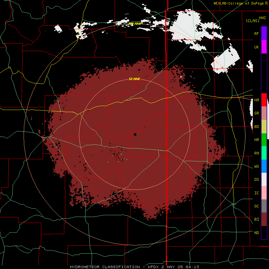The height and width of the screenshot is (269, 269).
Task: Click the HHC product code text
Action: tap(262, 18)
